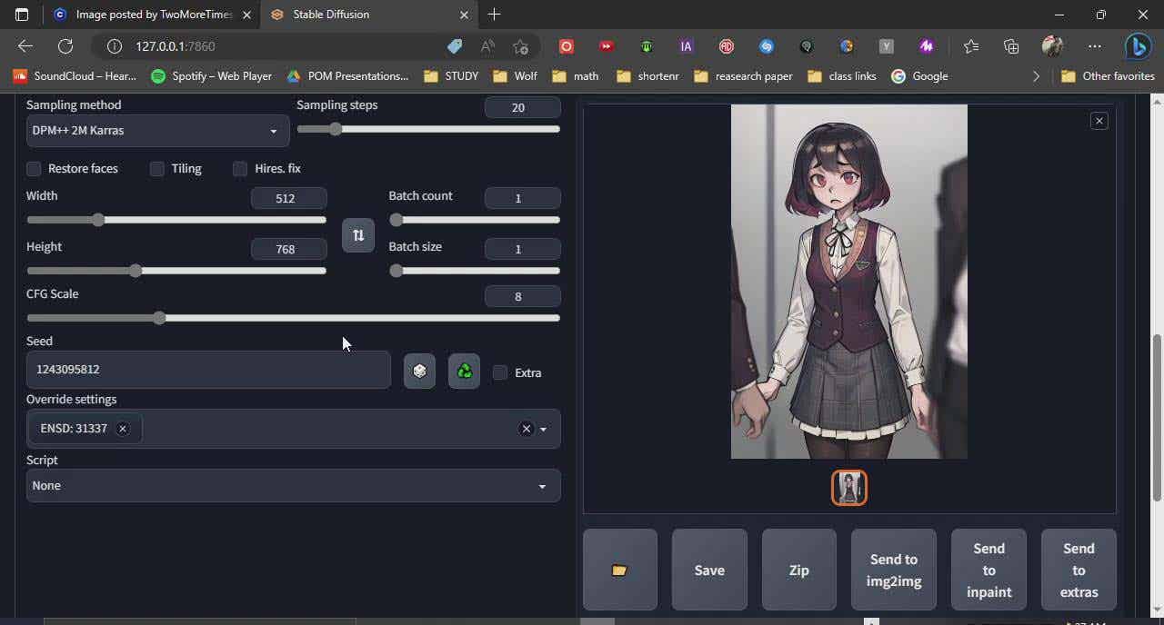1164x625 pixels.
Task: Check the Hires. fix option
Action: [x=240, y=169]
